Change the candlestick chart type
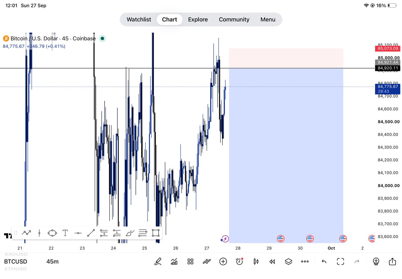The width and height of the screenshot is (402, 279). click(256, 261)
